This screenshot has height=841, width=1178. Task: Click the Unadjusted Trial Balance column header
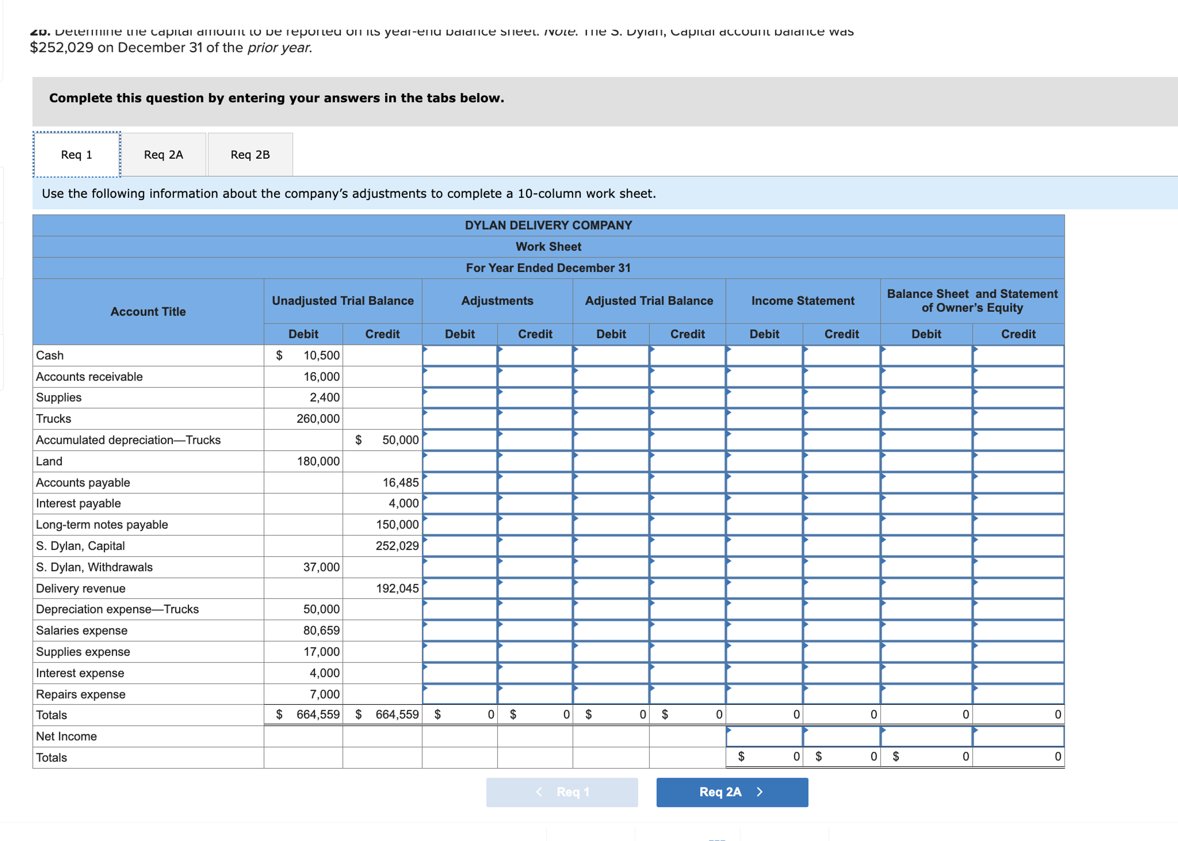coord(343,301)
